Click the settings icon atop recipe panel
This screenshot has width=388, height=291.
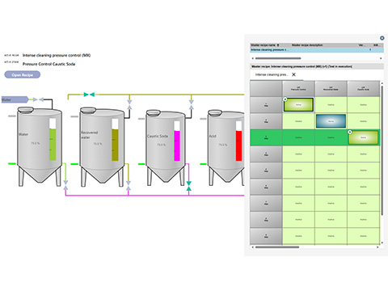(x=382, y=38)
